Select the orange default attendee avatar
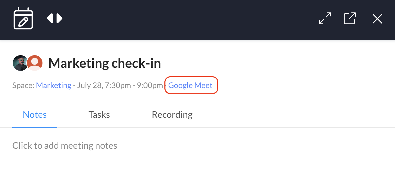395x187 pixels. tap(35, 63)
